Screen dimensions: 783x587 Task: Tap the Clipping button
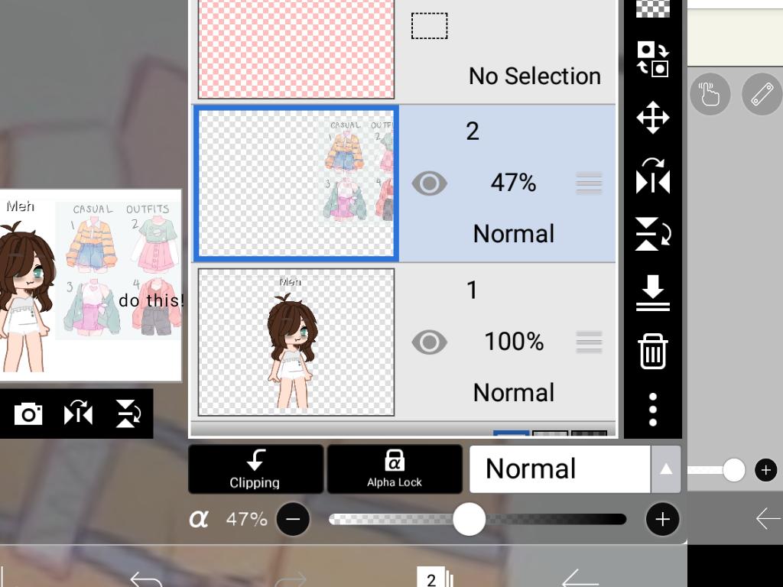(x=255, y=469)
